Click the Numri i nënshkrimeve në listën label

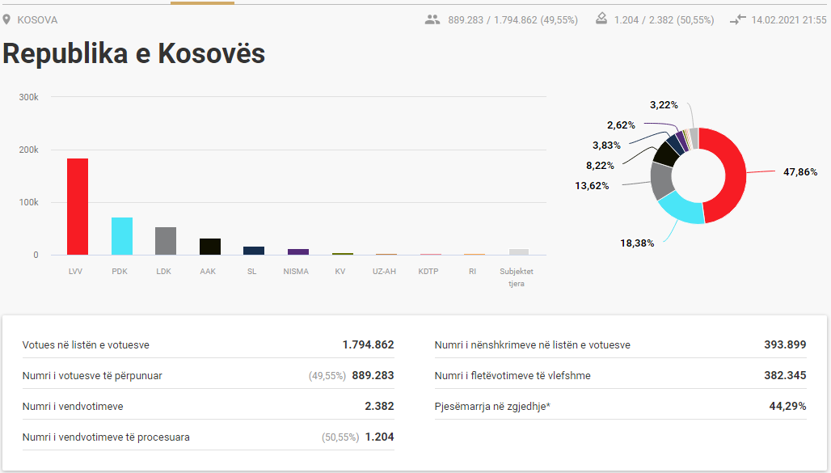click(x=533, y=345)
